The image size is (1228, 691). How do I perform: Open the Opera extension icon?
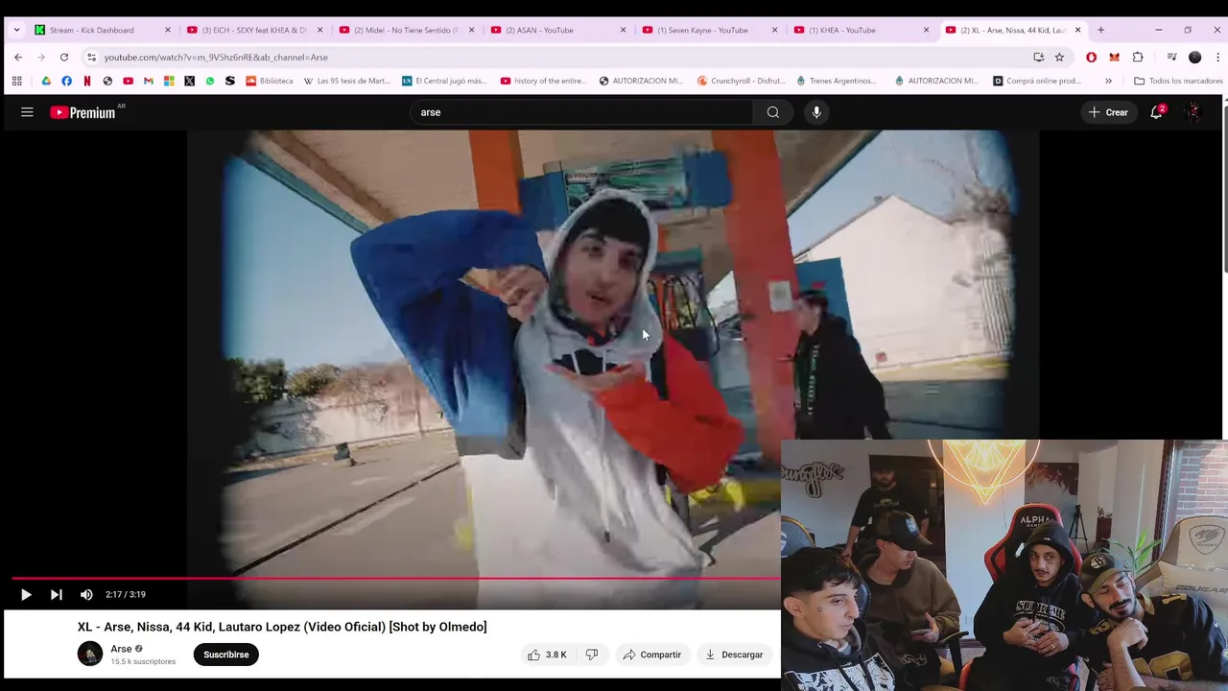[x=1091, y=58]
